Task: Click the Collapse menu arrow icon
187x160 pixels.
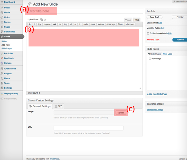Action: point(2,98)
